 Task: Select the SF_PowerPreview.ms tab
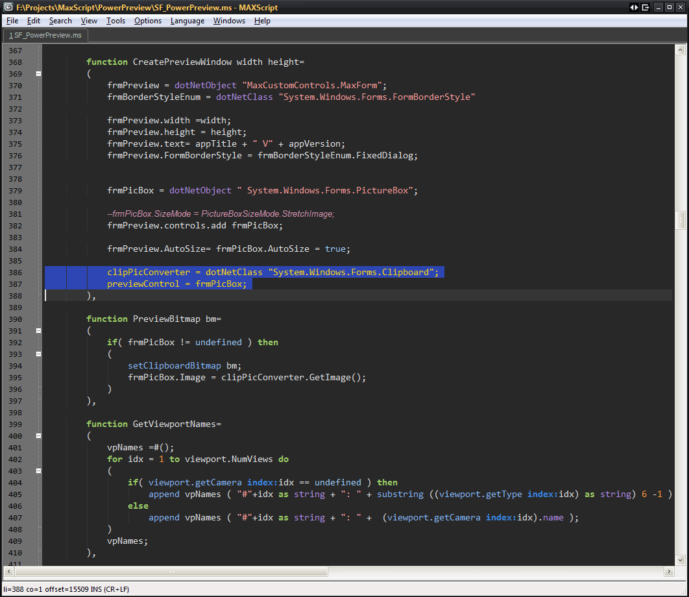click(x=45, y=35)
